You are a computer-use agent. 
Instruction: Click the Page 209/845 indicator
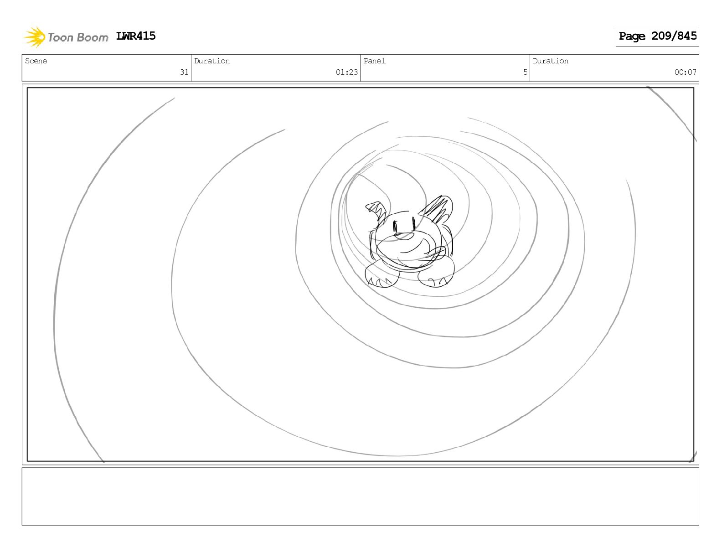point(657,36)
